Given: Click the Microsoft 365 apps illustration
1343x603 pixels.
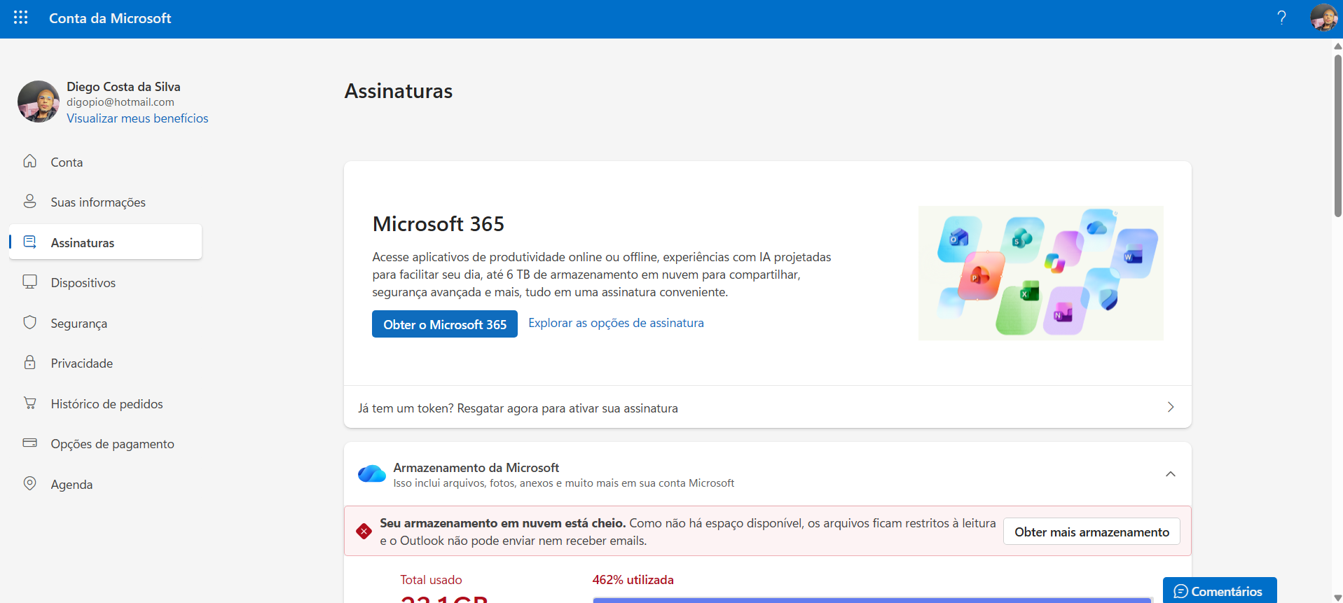Looking at the screenshot, I should (1041, 273).
